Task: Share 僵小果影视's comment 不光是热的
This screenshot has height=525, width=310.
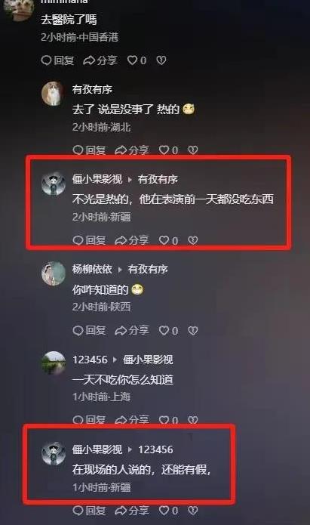Action: coord(132,240)
